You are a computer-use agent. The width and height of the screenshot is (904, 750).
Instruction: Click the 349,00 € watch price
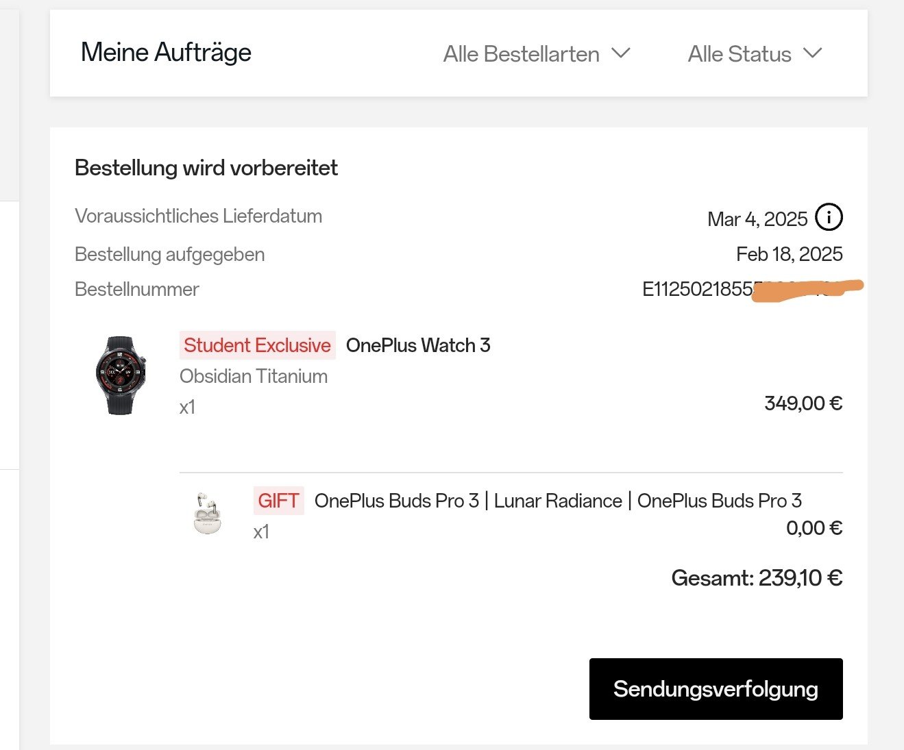pyautogui.click(x=803, y=403)
